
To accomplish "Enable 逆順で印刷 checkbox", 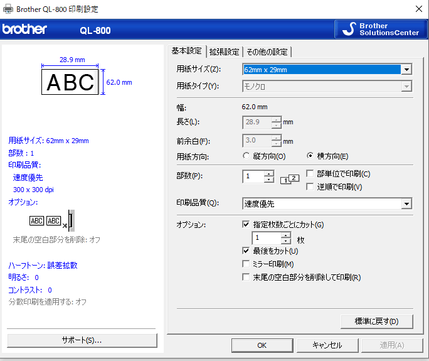I will pyautogui.click(x=310, y=186).
